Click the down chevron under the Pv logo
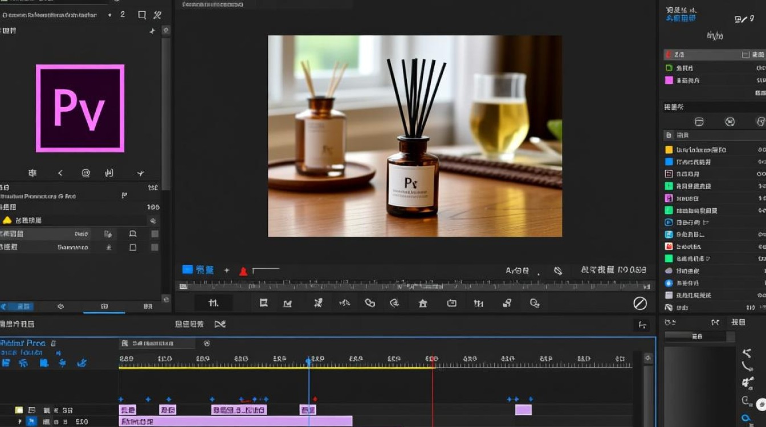Image resolution: width=766 pixels, height=427 pixels. coord(140,173)
